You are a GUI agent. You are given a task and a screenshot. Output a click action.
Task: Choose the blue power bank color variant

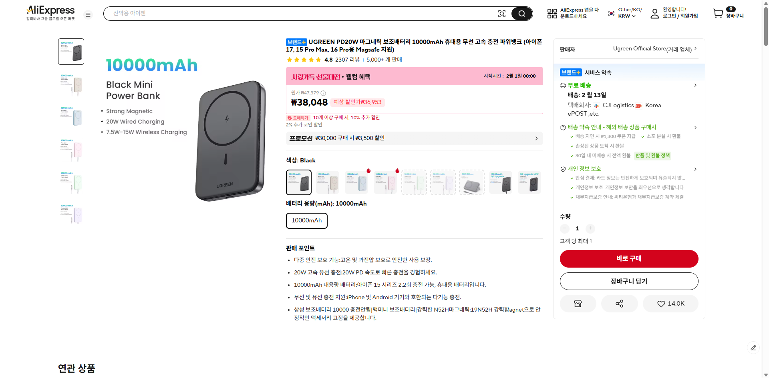(356, 182)
